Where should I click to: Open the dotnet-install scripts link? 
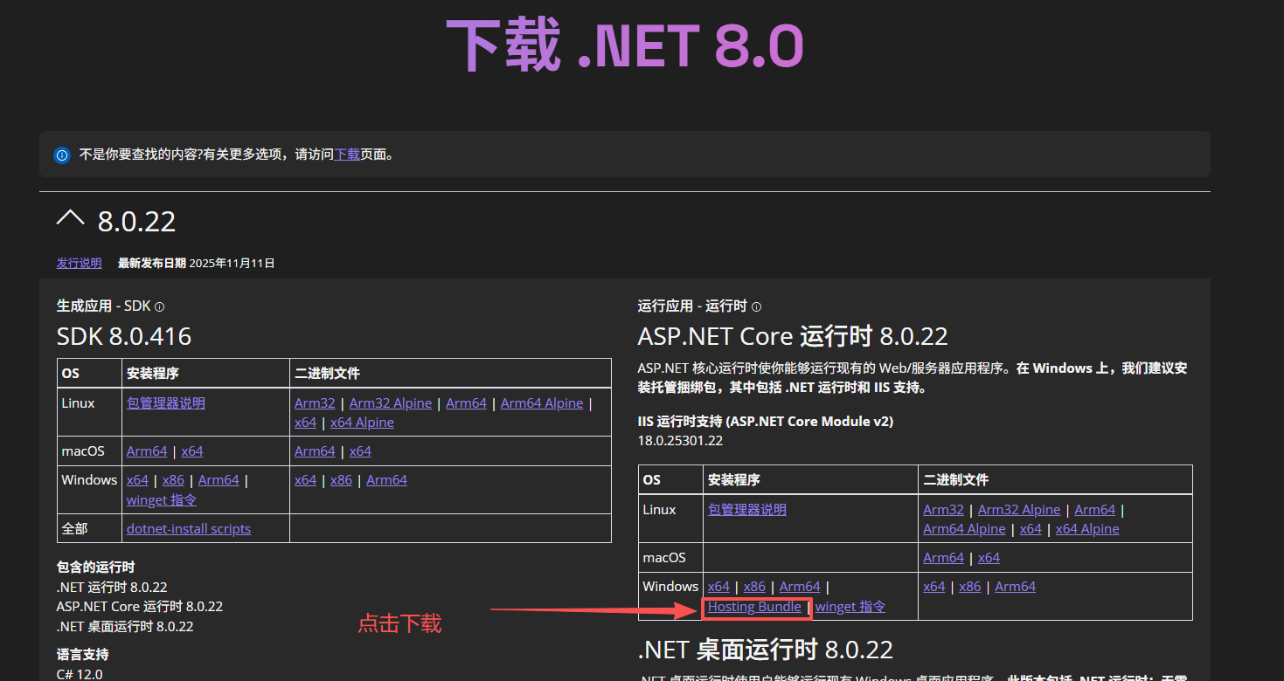click(x=189, y=529)
